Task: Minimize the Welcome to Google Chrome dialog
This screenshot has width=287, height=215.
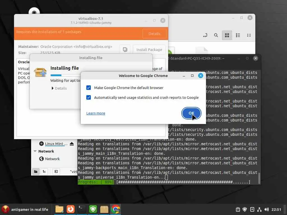Action: [184, 76]
